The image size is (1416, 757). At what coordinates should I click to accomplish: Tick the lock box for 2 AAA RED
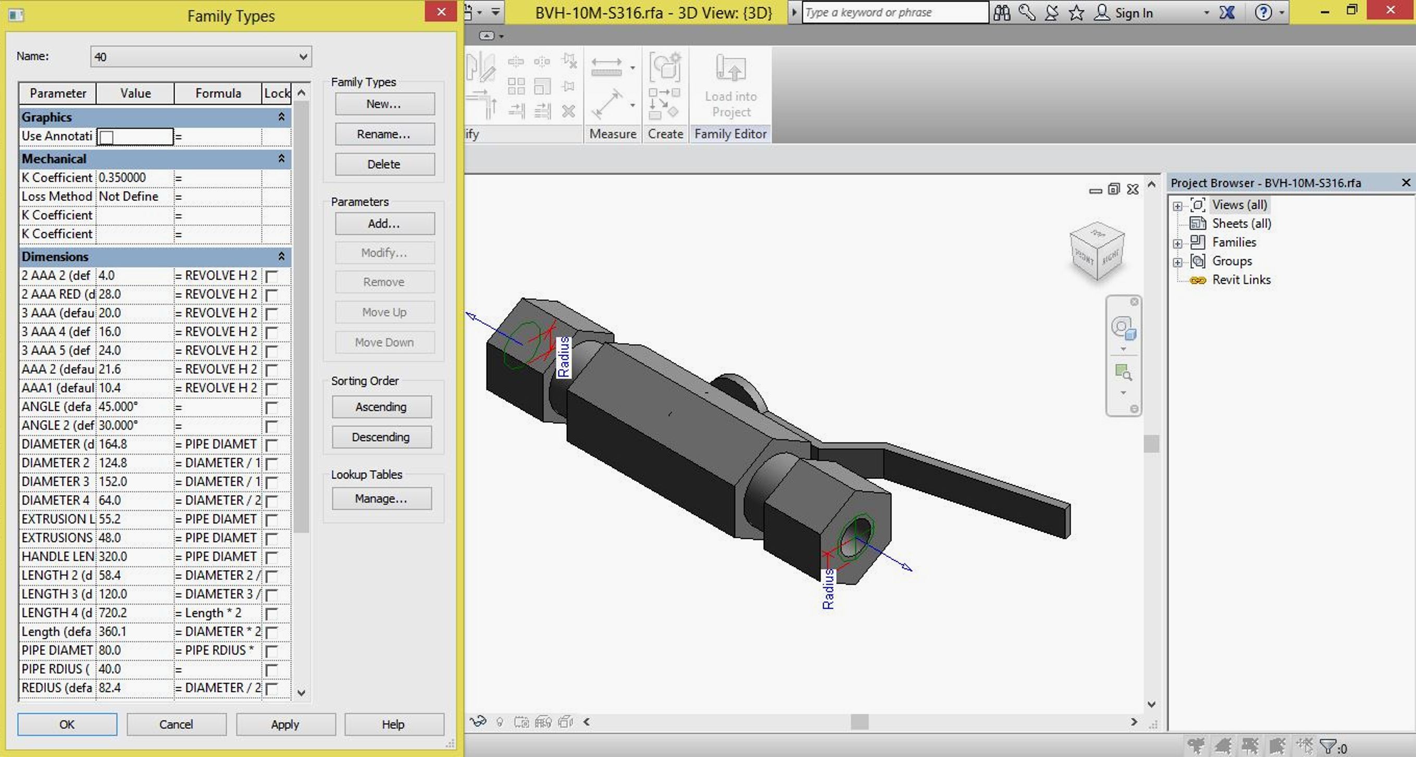point(271,295)
